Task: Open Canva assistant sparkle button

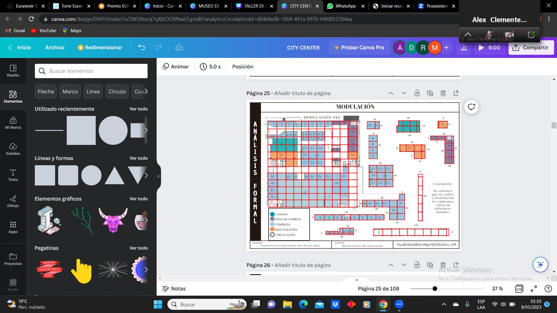Action: point(540,264)
